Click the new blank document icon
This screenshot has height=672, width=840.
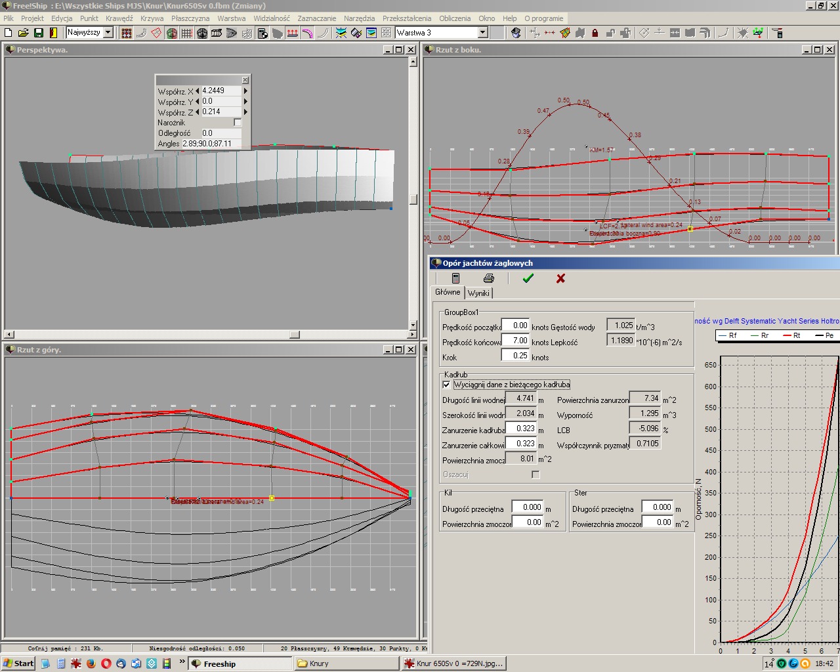(9, 33)
